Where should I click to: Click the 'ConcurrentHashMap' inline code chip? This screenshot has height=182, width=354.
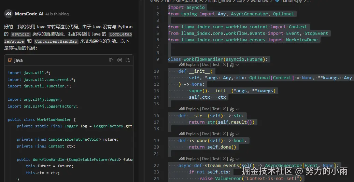(x=56, y=41)
